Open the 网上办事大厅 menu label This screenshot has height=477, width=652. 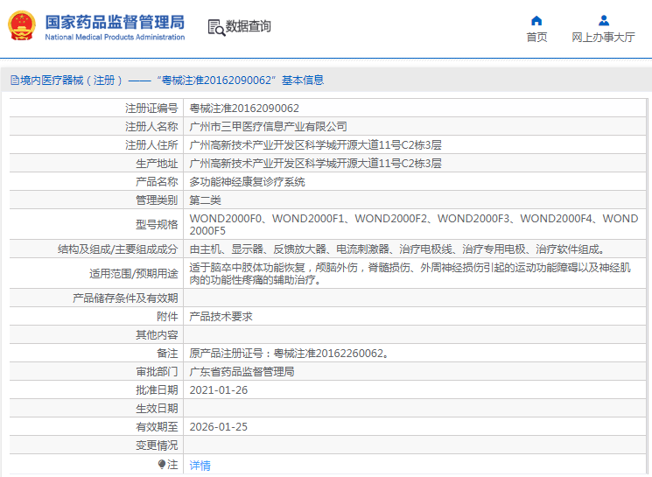pyautogui.click(x=603, y=37)
